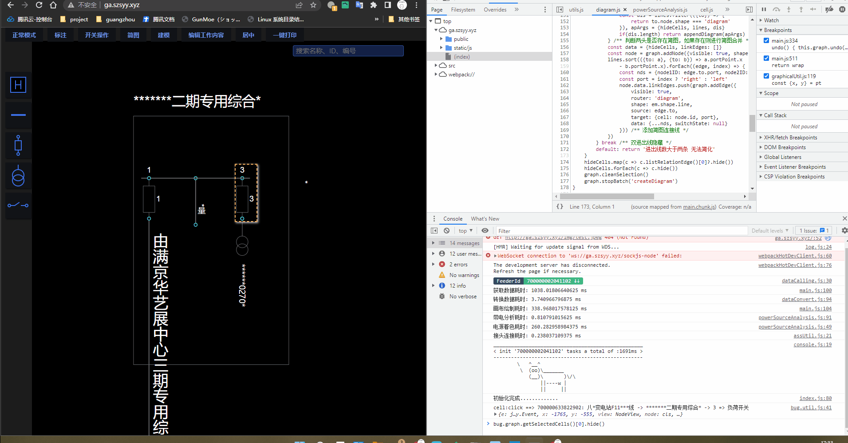Uncheck the main.js:511 breakpoint
Image resolution: width=848 pixels, height=443 pixels.
coord(766,58)
